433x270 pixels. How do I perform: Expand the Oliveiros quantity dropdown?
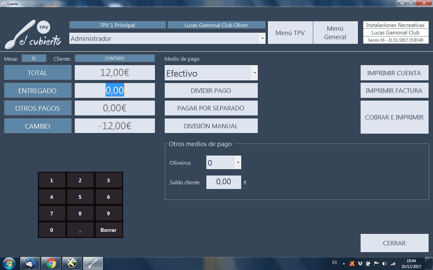pyautogui.click(x=238, y=163)
